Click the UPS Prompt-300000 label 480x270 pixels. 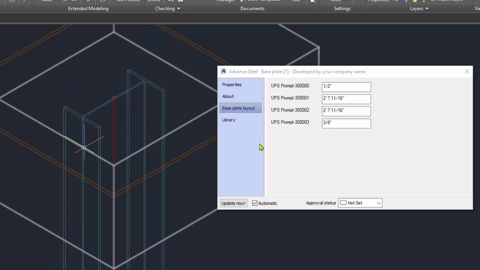tap(290, 86)
